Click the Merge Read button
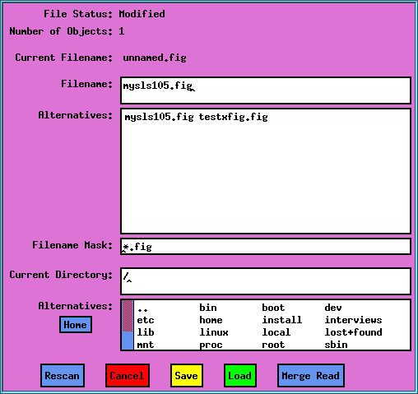 point(311,375)
